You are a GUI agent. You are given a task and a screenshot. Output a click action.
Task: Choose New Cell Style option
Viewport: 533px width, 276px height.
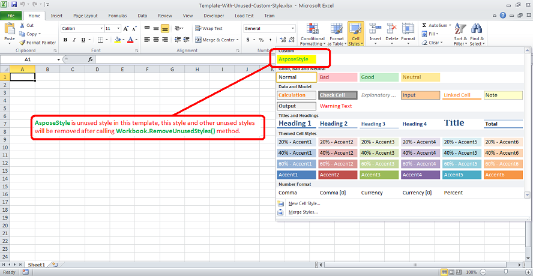point(304,203)
